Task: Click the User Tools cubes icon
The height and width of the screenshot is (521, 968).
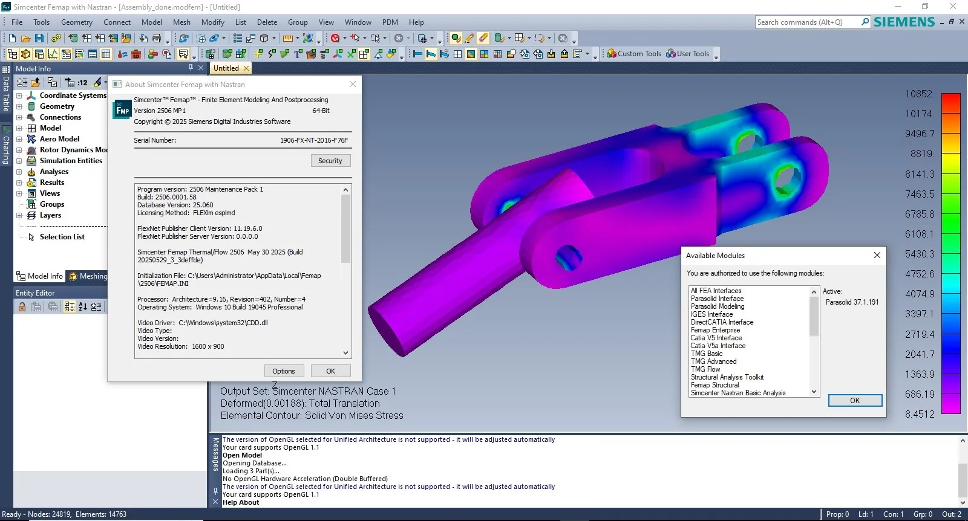Action: click(x=670, y=54)
